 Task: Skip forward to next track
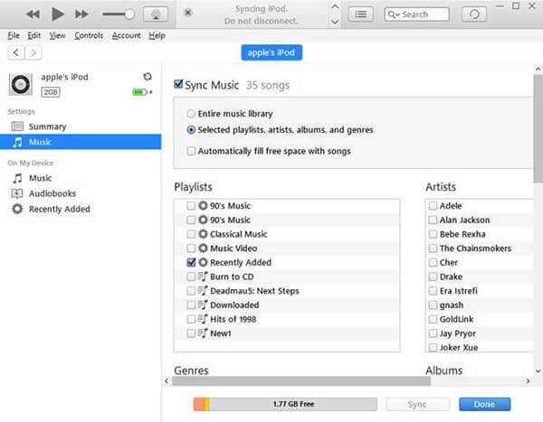(81, 14)
